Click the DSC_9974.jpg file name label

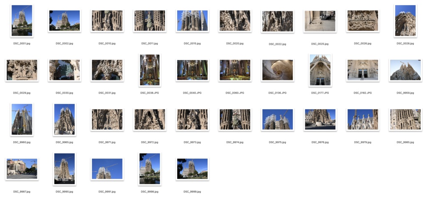[234, 142]
